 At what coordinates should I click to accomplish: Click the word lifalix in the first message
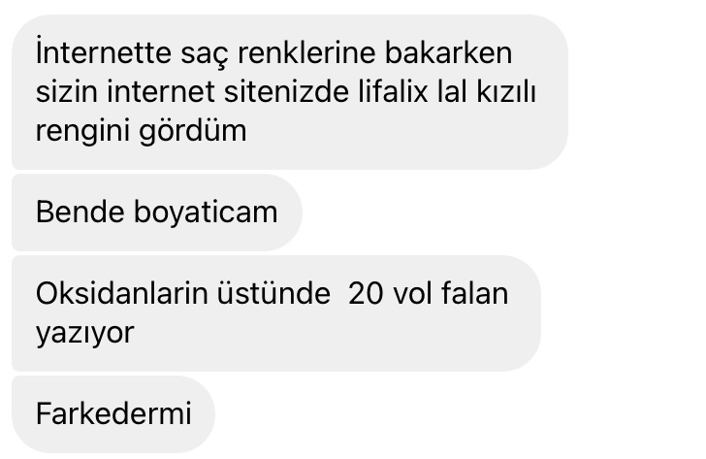pyautogui.click(x=393, y=92)
